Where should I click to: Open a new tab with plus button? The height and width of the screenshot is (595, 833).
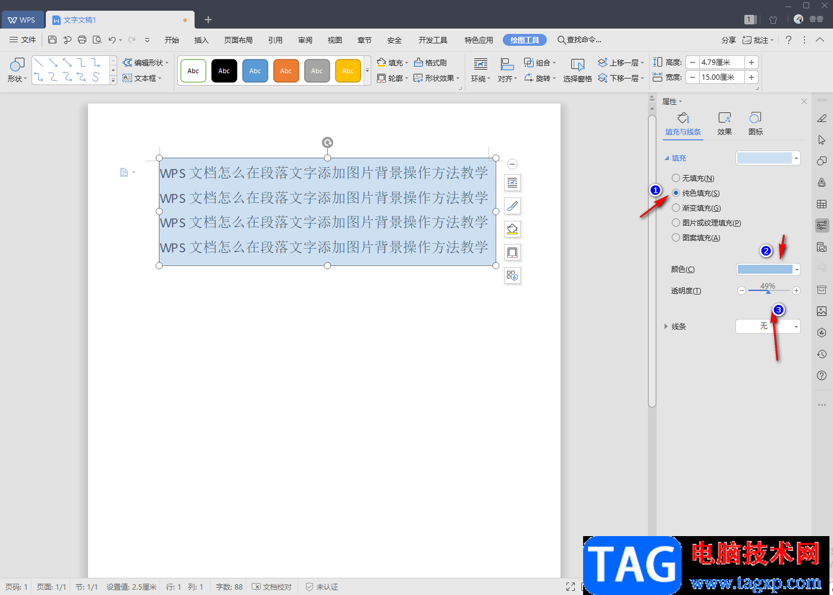coord(208,20)
